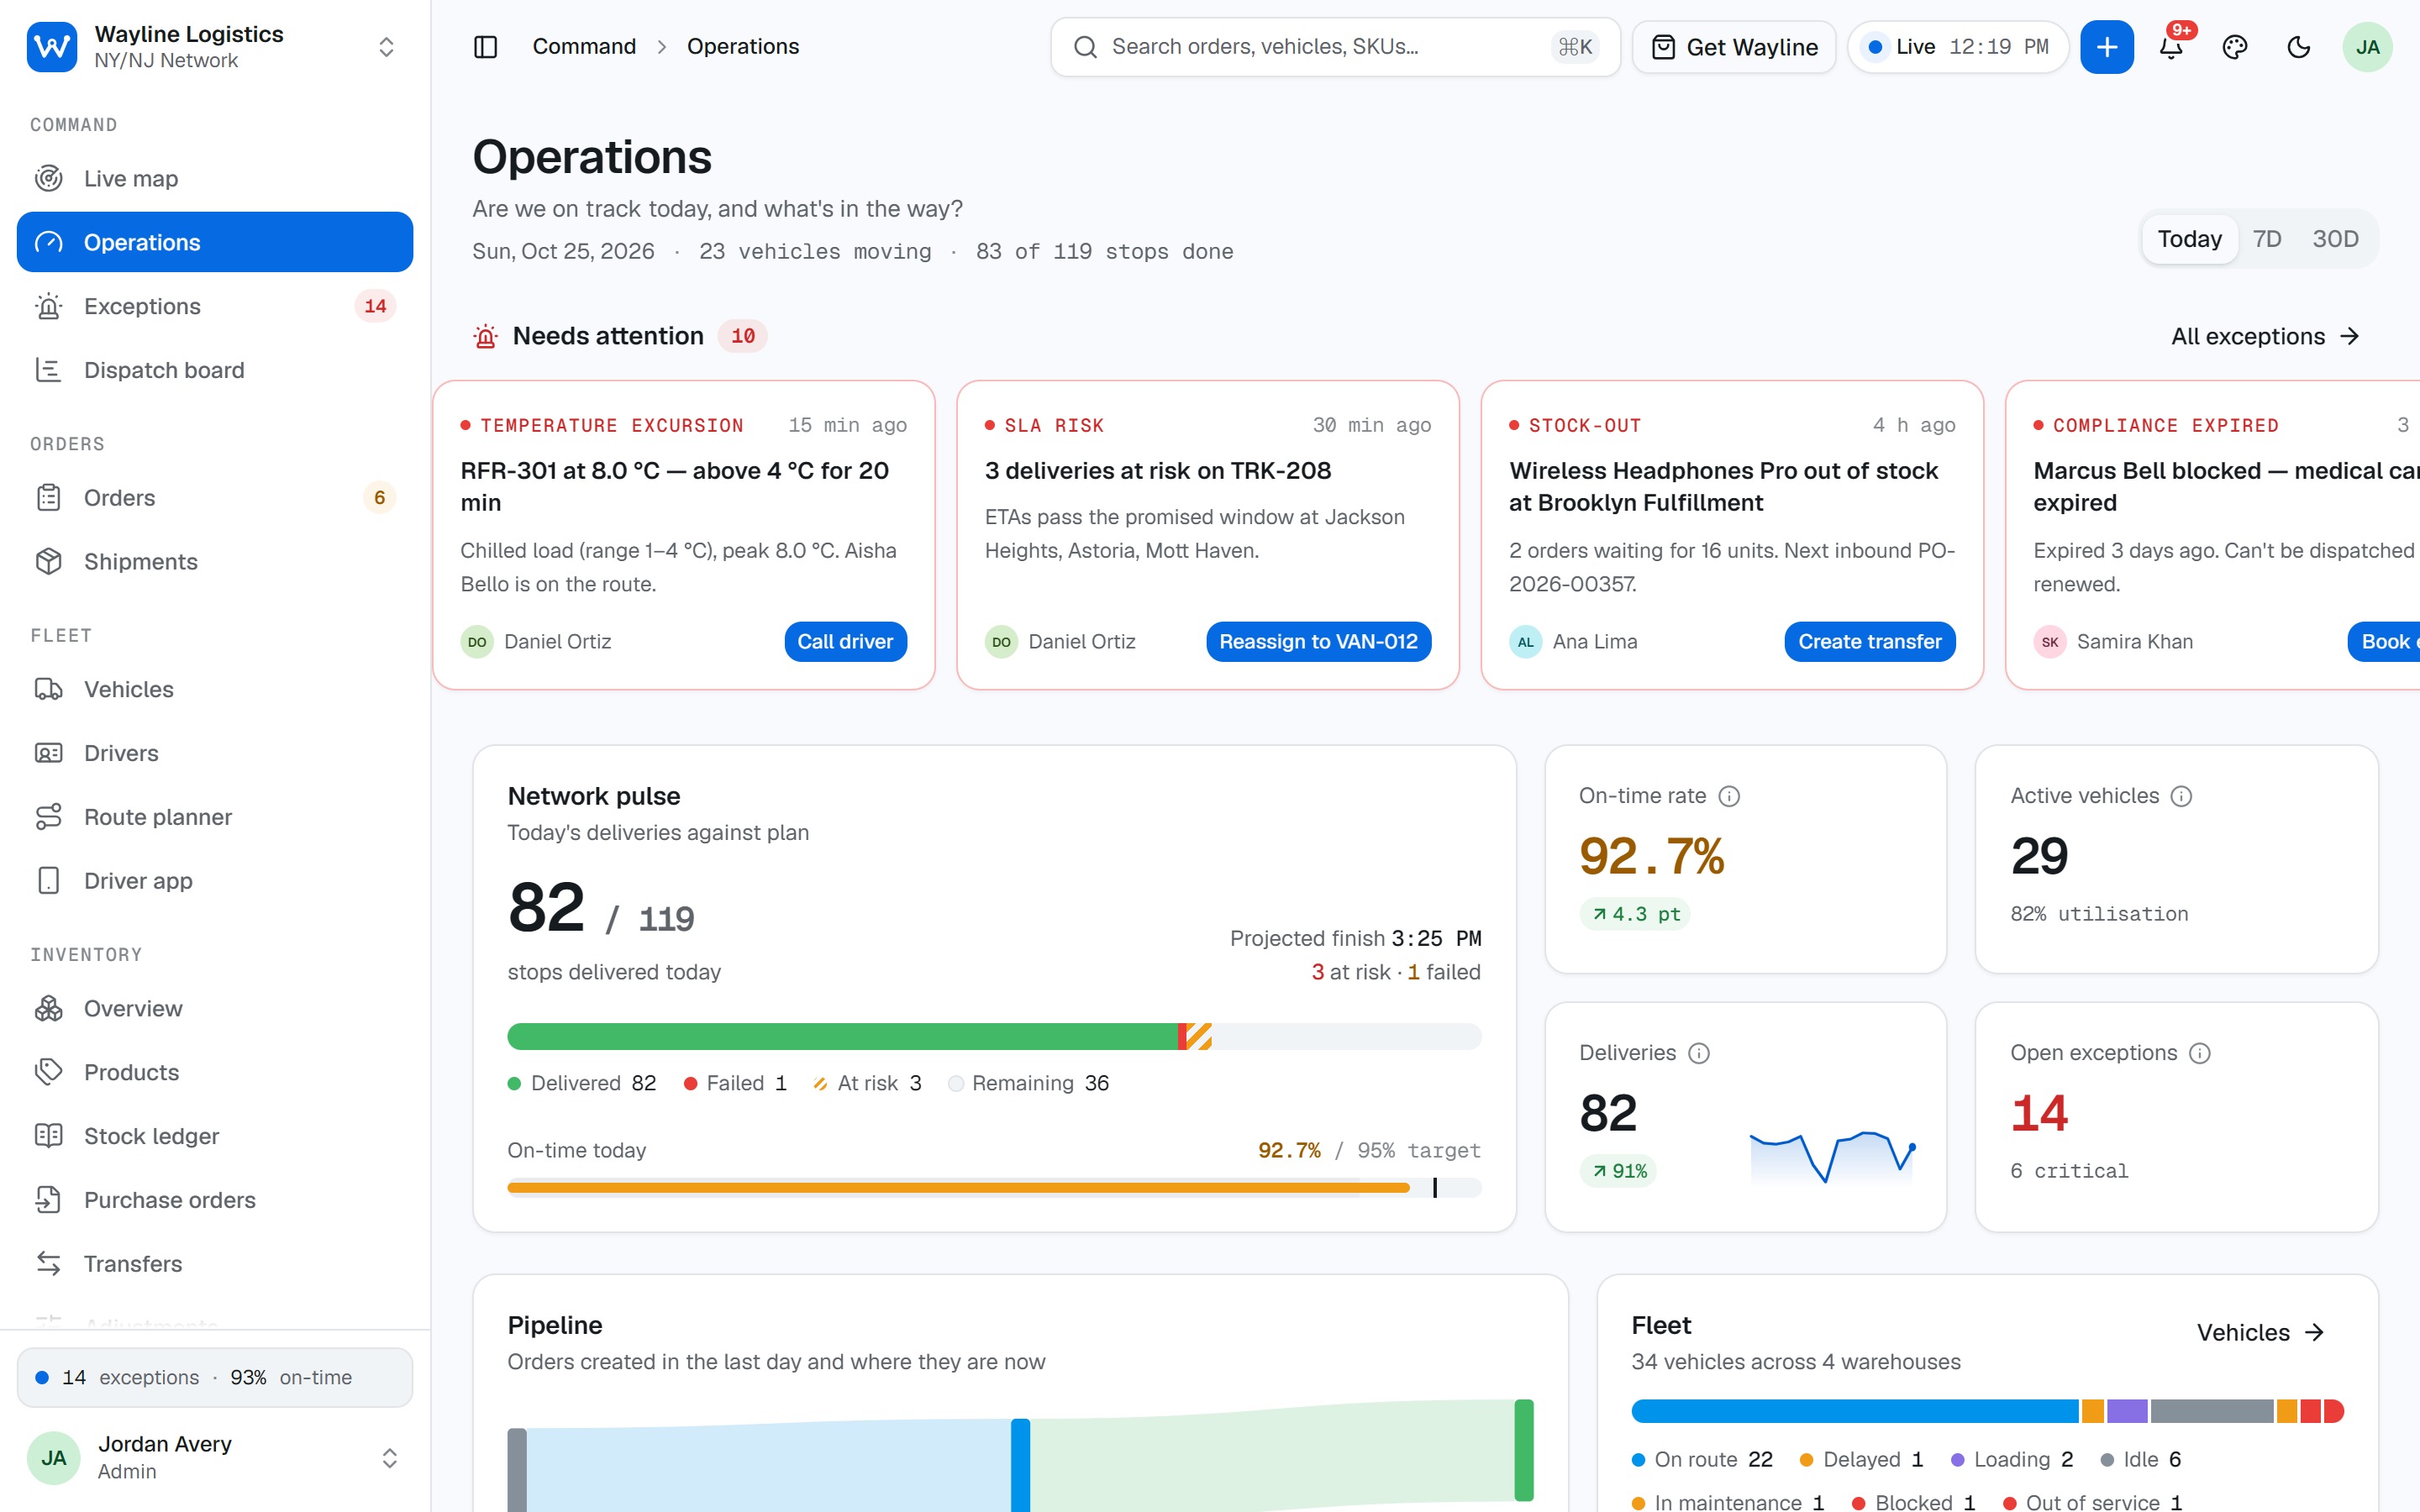Click the Call driver button

845,642
